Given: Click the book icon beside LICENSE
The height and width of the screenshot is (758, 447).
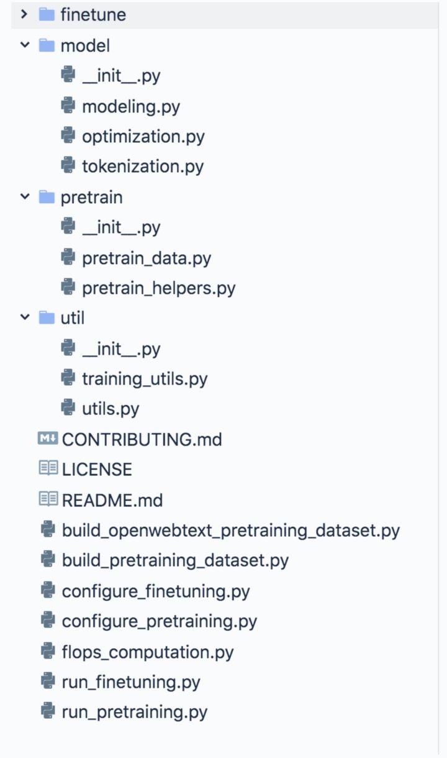Looking at the screenshot, I should pos(47,468).
